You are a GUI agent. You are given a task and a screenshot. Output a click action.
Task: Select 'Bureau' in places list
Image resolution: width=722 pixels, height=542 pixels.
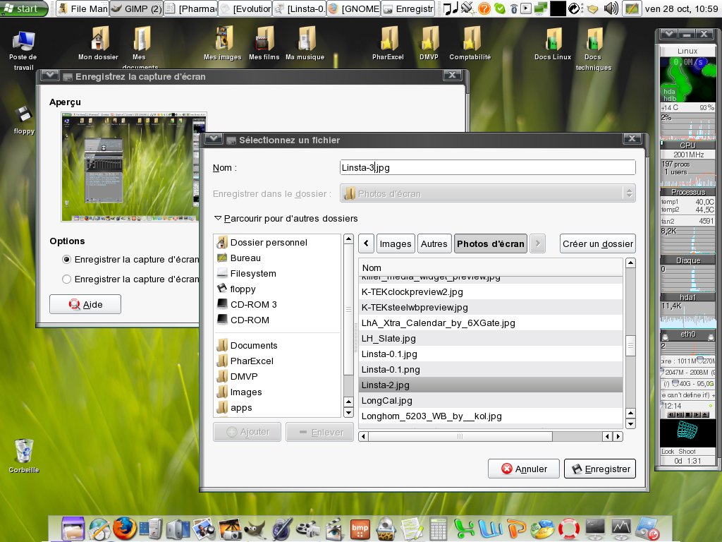(278, 258)
